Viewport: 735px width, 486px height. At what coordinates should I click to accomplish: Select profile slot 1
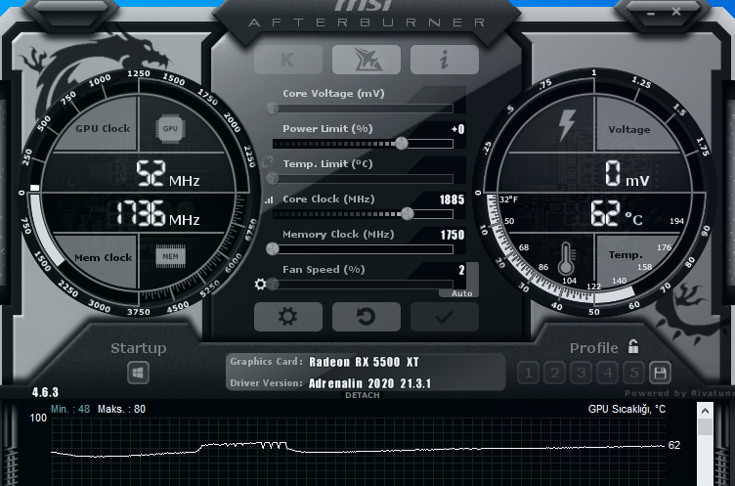click(528, 373)
